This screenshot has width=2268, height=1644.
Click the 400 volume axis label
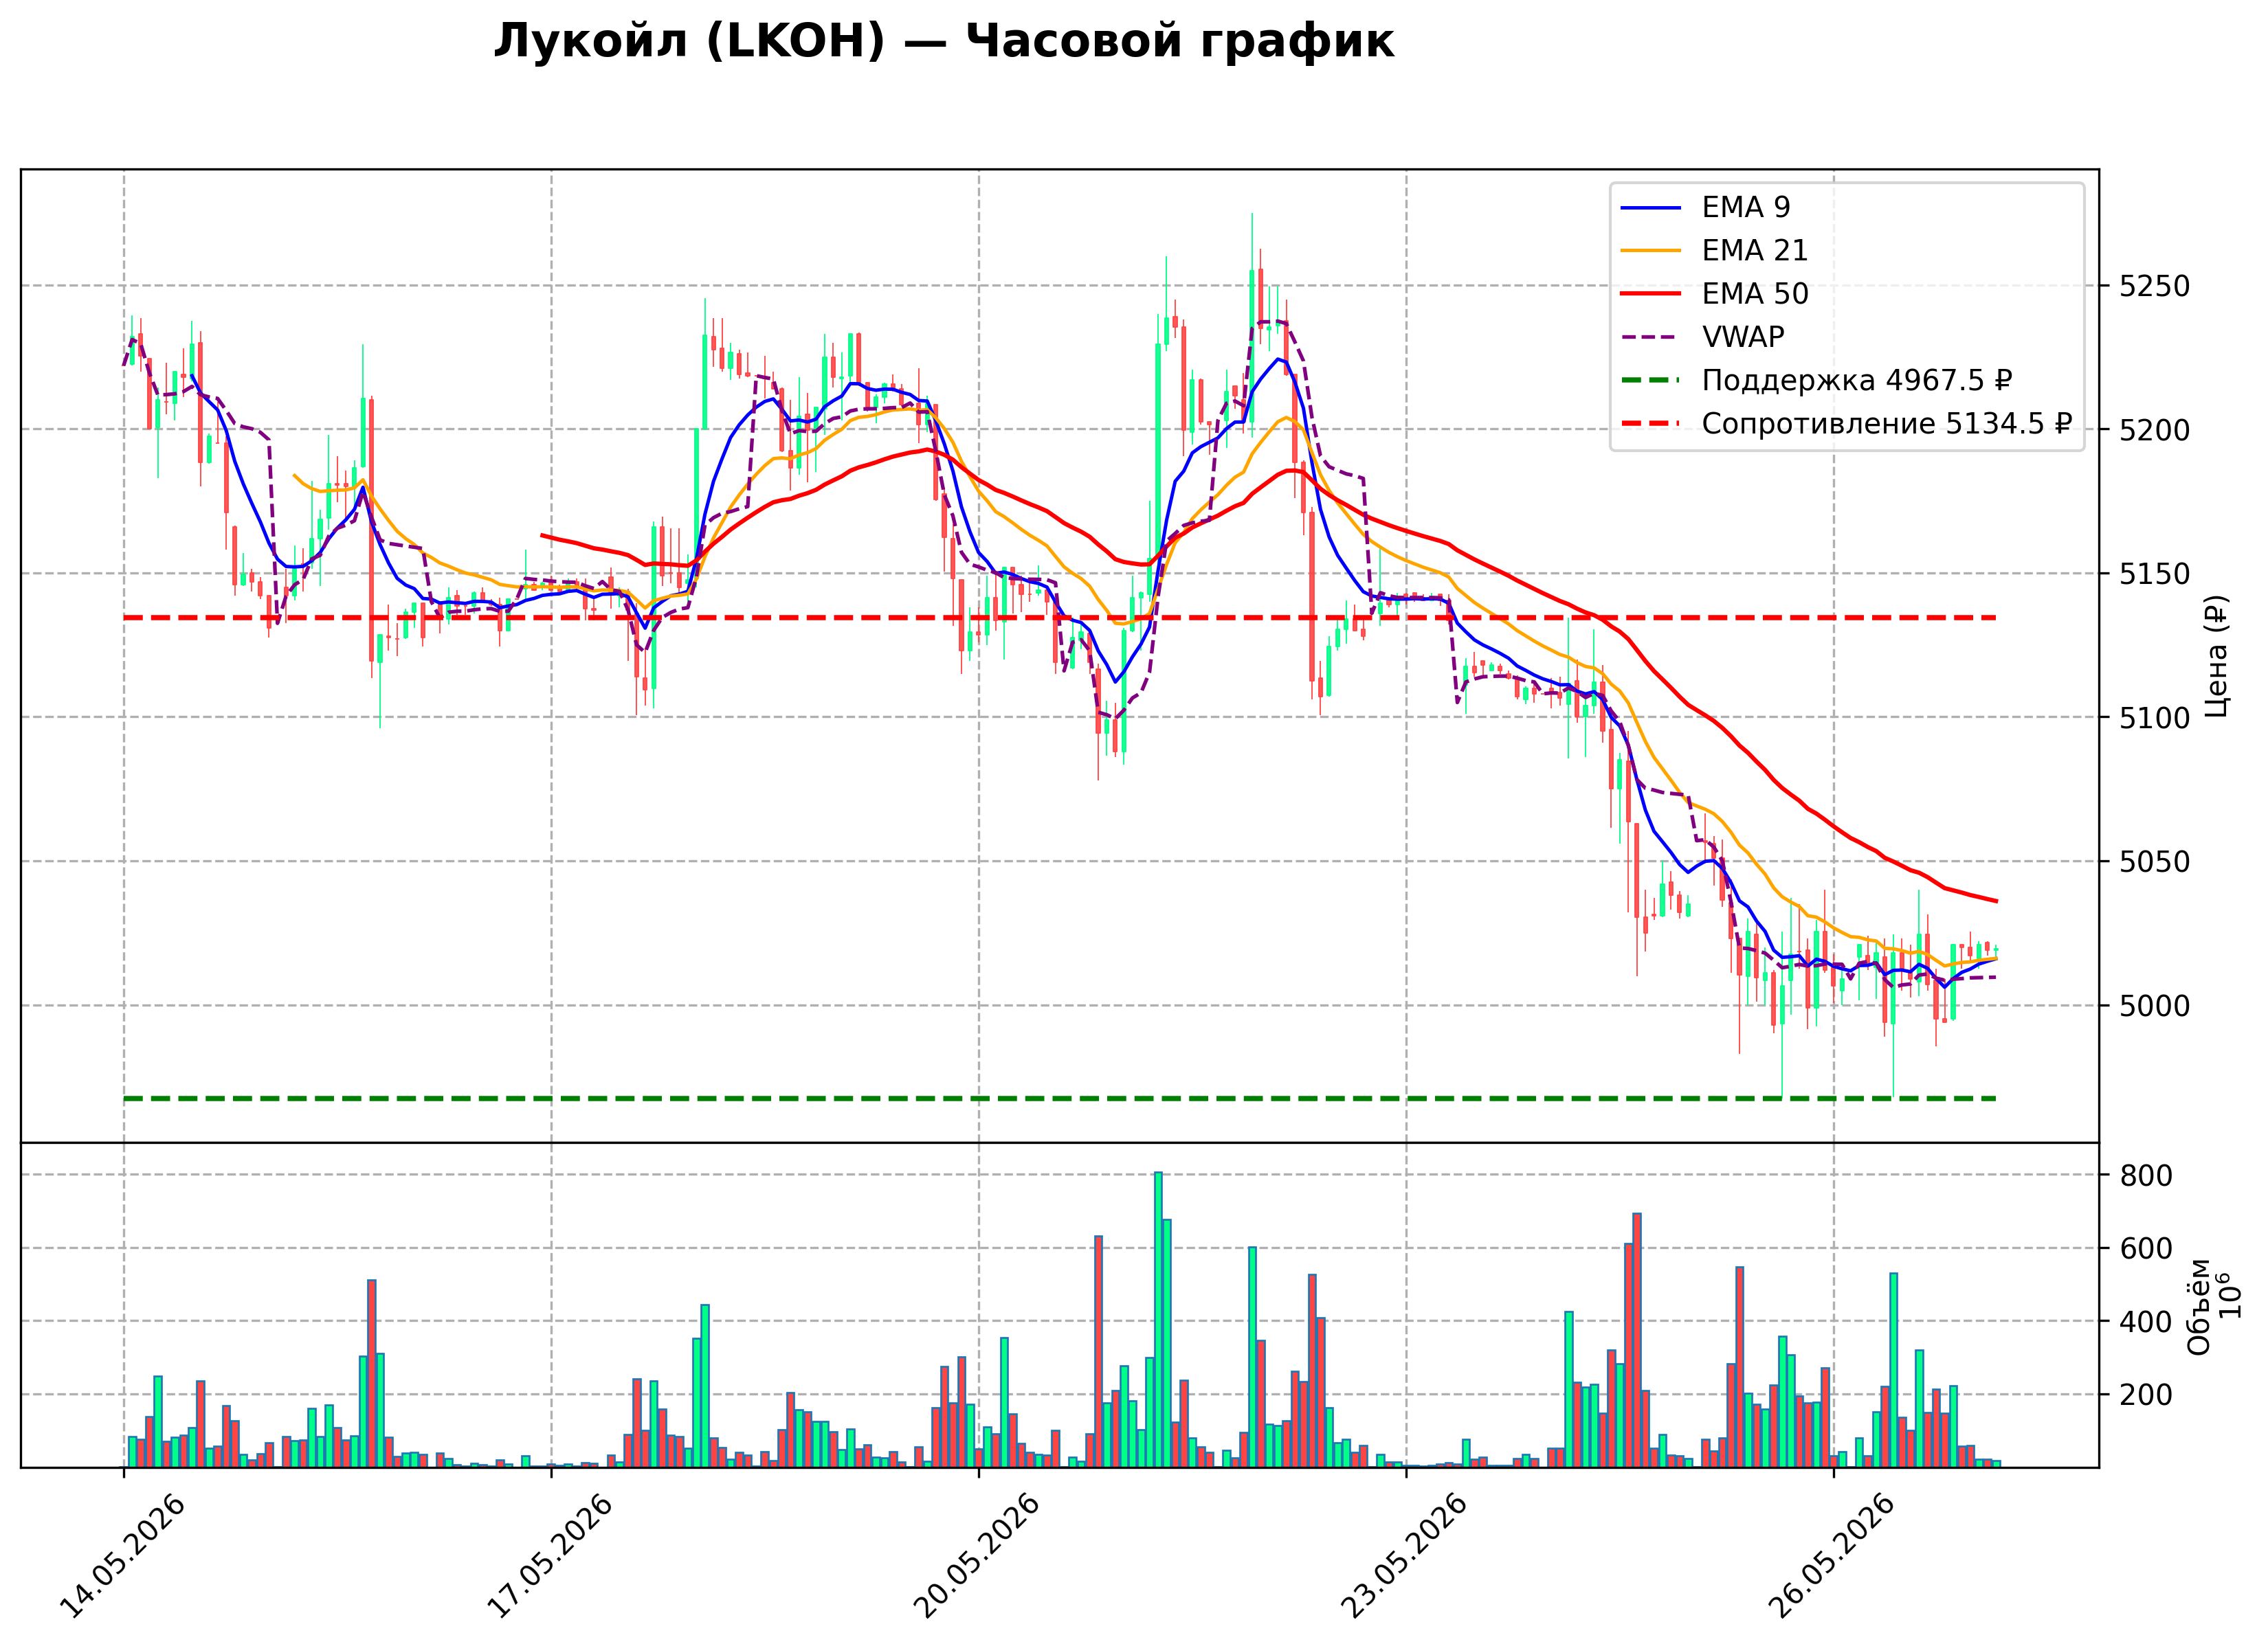click(x=2147, y=1322)
